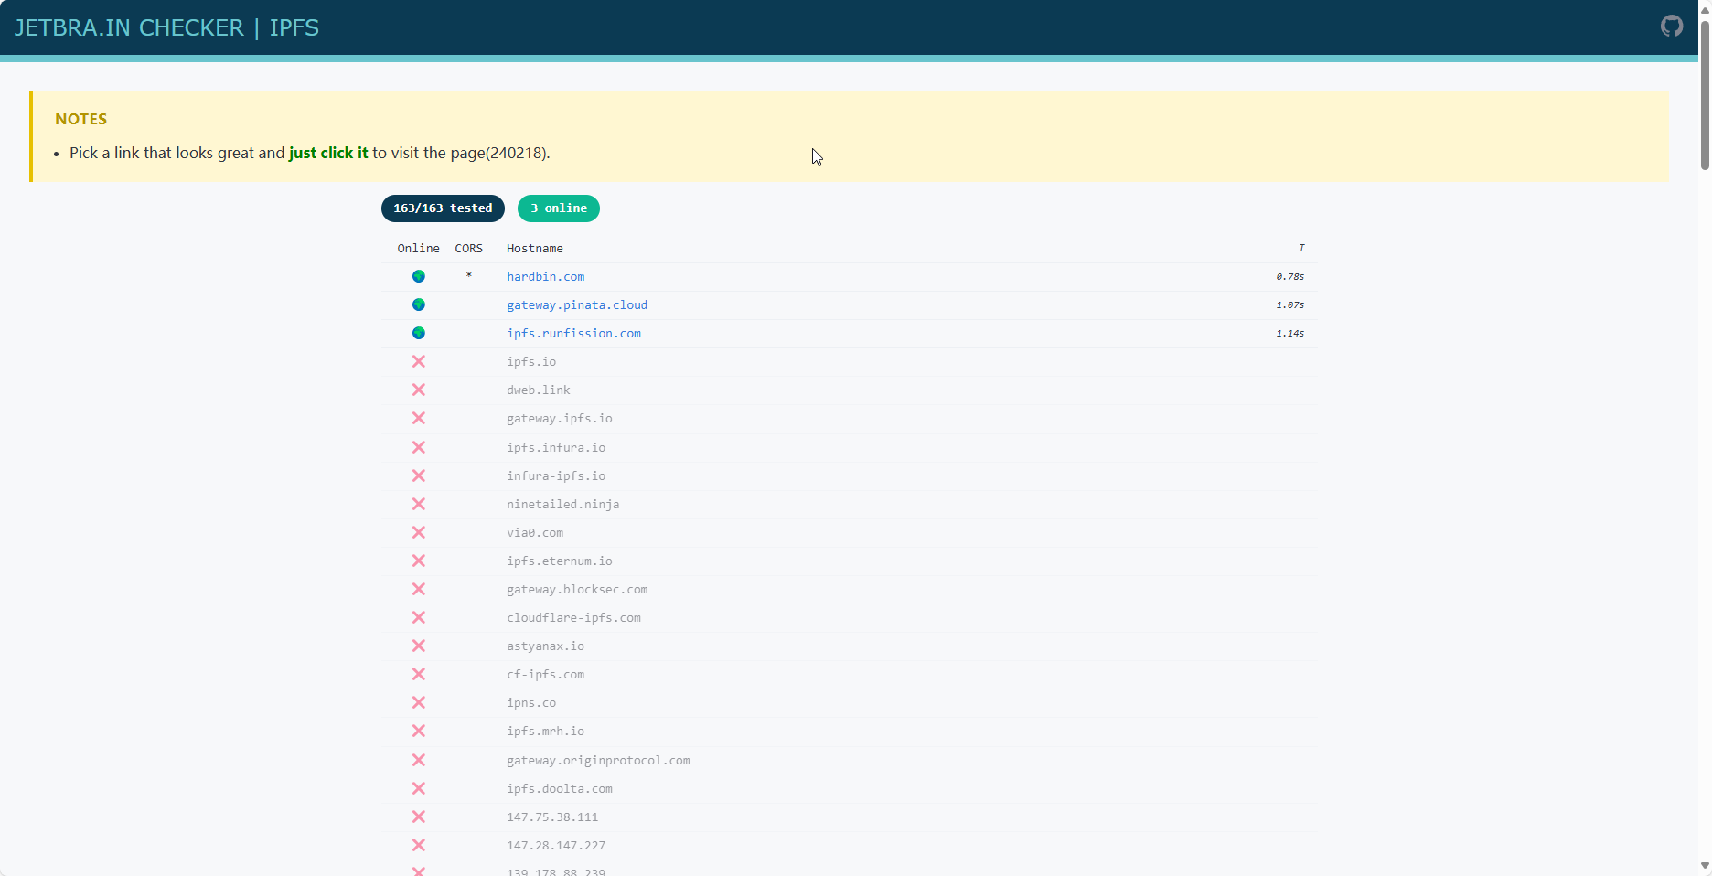Click the X icon beside ipfs.doolta.com
1712x876 pixels.
pos(419,788)
